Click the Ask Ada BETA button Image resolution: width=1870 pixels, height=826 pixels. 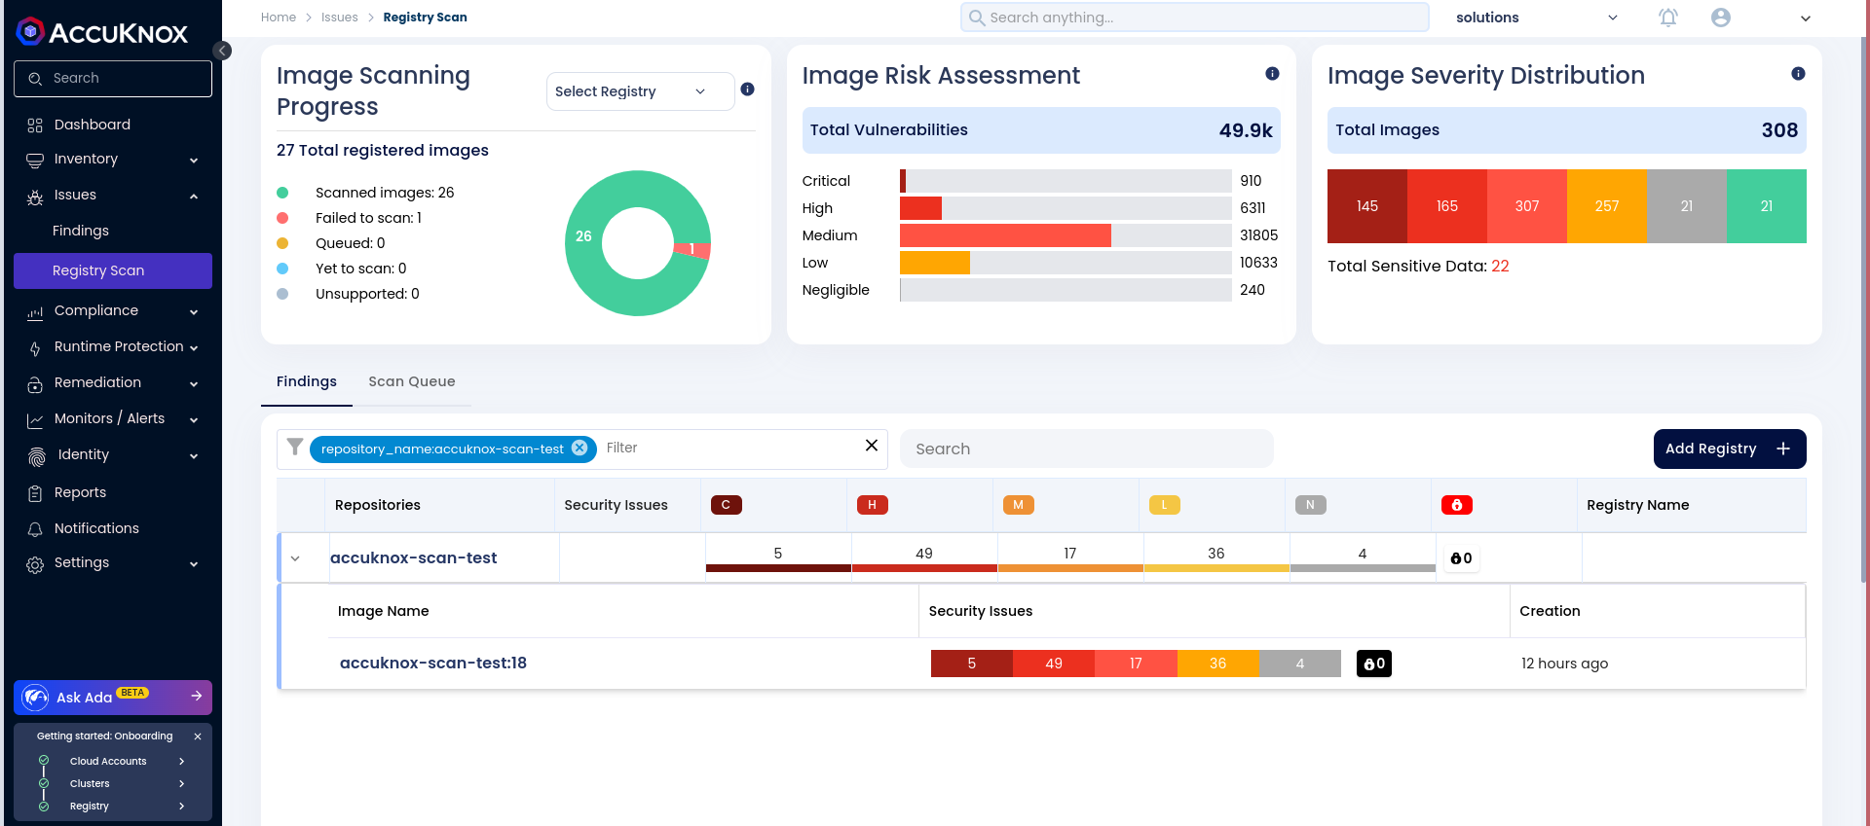(x=113, y=697)
